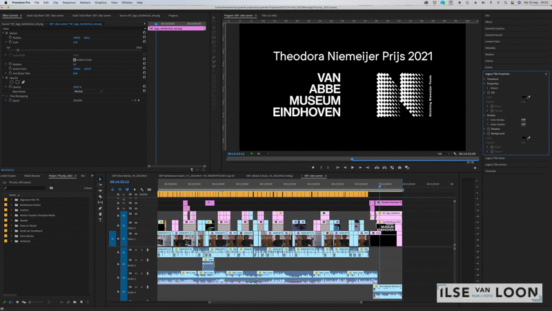Open the Fit zoom level dropdown
The width and height of the screenshot is (552, 311).
click(263, 153)
